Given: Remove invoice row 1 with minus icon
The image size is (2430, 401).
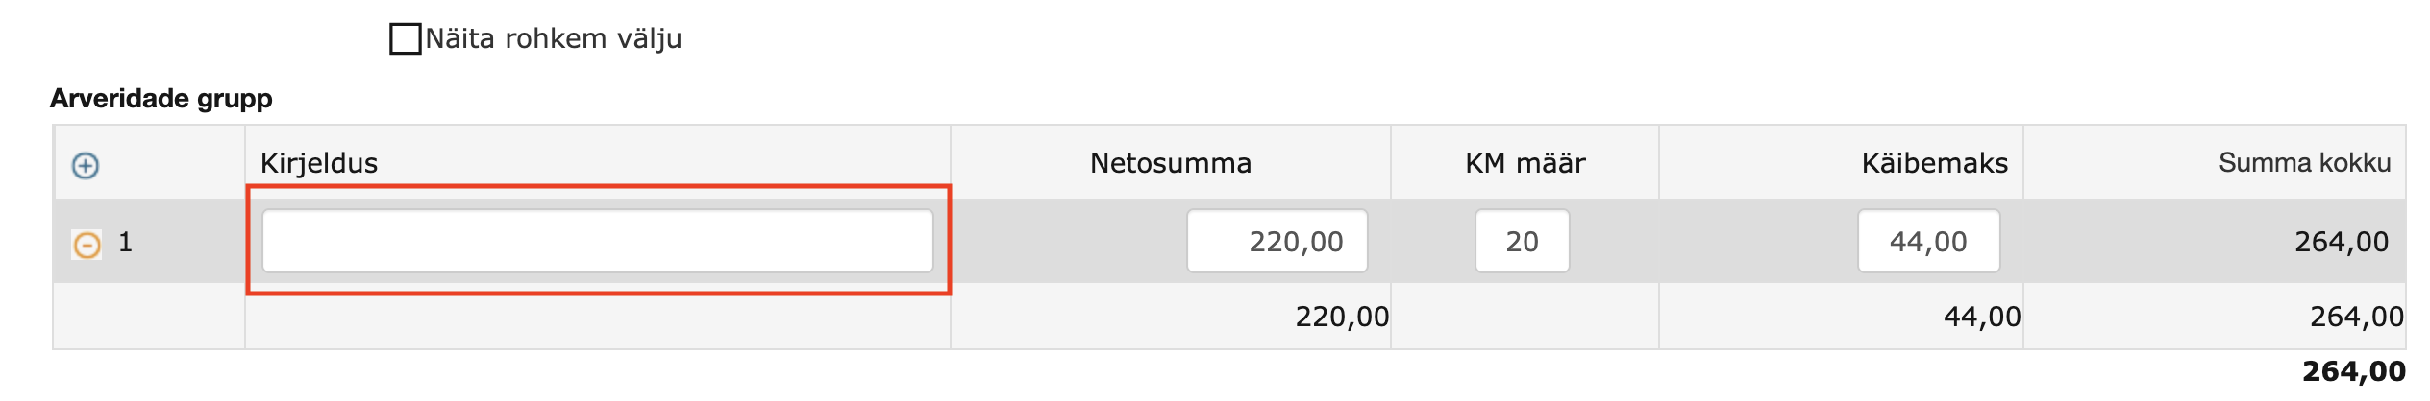Looking at the screenshot, I should (x=87, y=246).
